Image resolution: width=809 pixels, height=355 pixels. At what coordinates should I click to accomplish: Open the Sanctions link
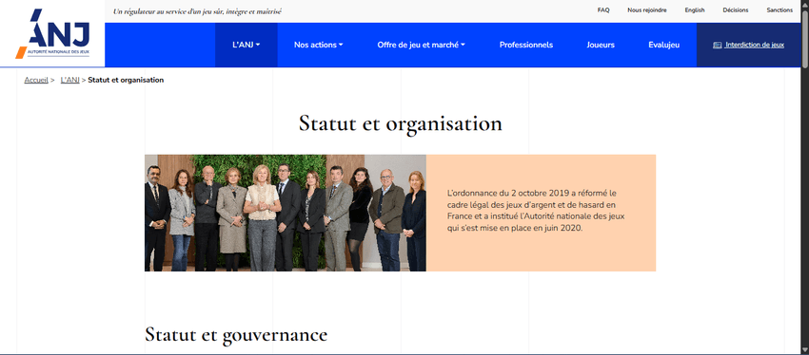coord(779,10)
